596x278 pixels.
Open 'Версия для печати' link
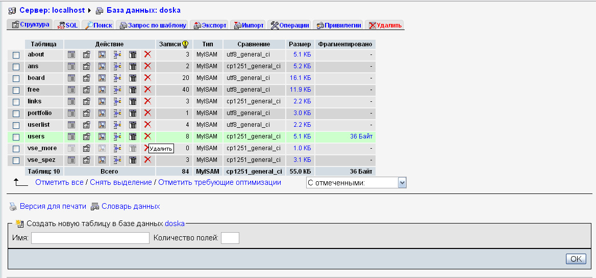[53, 207]
